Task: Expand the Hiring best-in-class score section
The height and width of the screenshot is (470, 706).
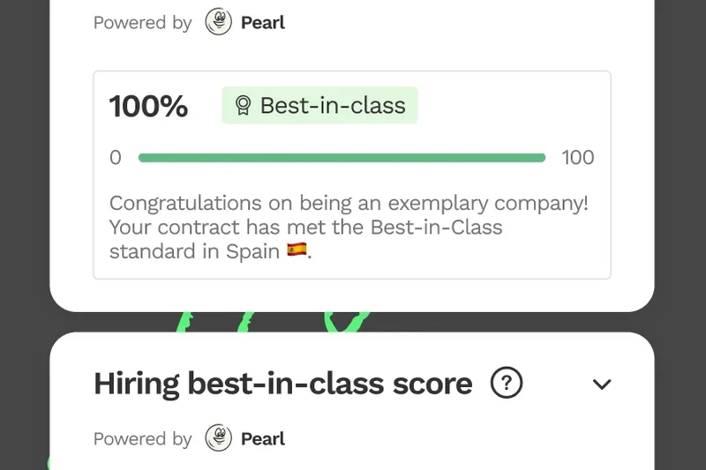Action: click(x=602, y=384)
